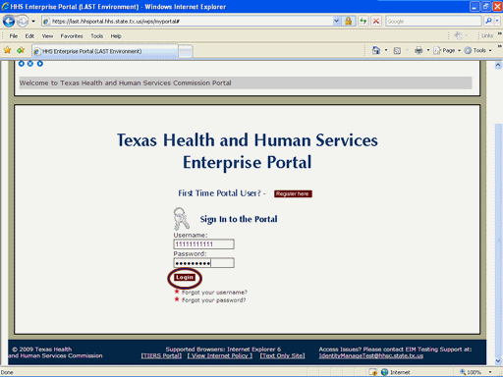
Task: Click the Register here button
Action: (x=293, y=193)
